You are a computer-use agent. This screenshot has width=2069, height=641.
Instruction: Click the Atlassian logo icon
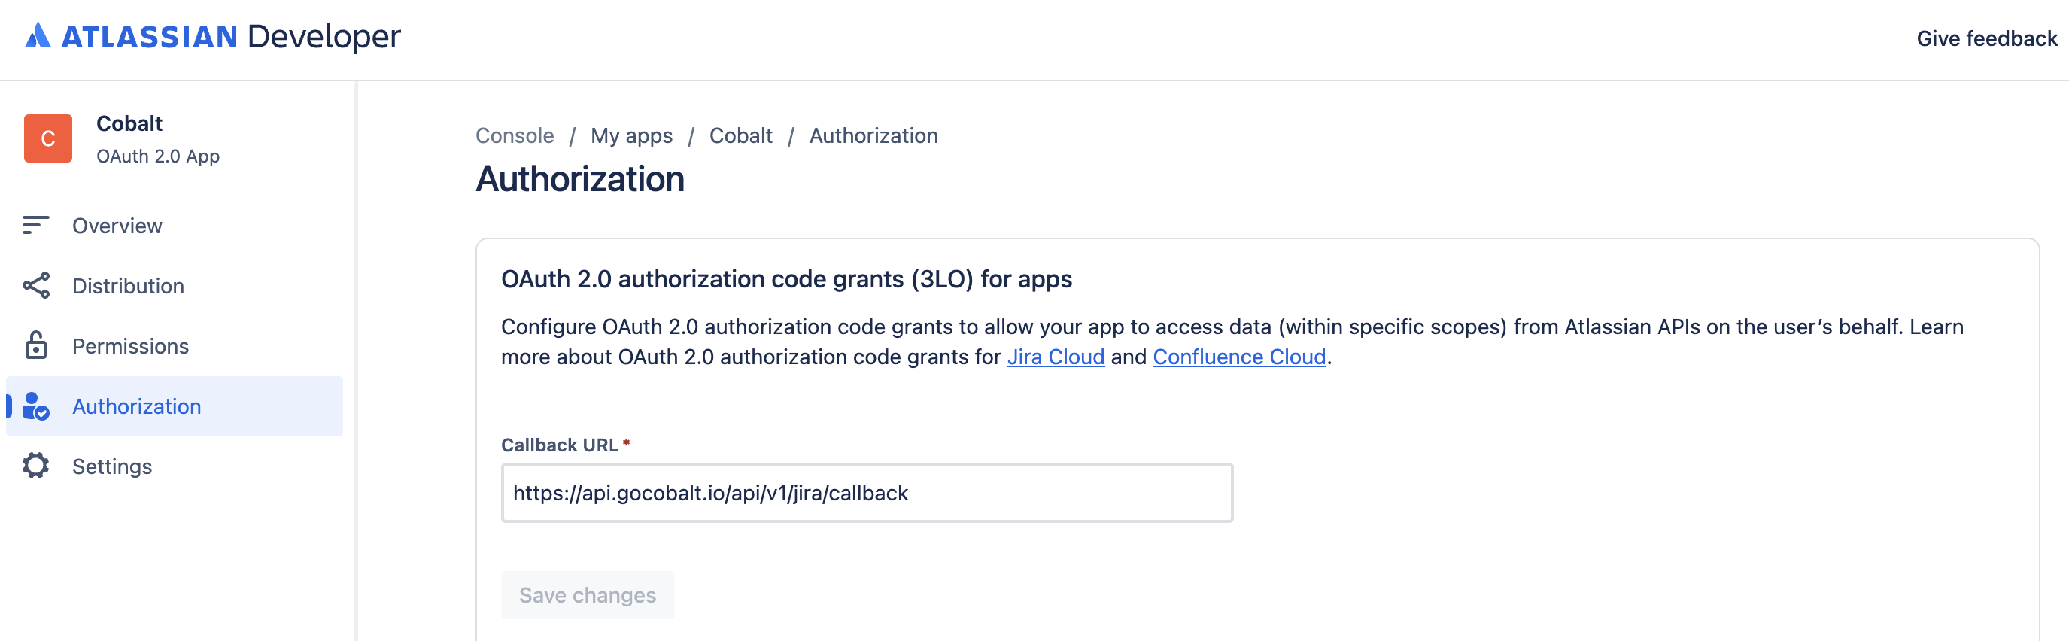38,36
